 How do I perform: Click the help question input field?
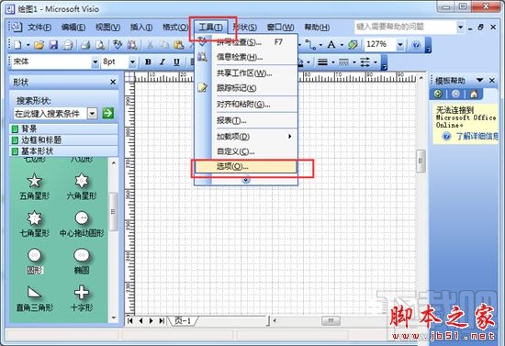(406, 27)
